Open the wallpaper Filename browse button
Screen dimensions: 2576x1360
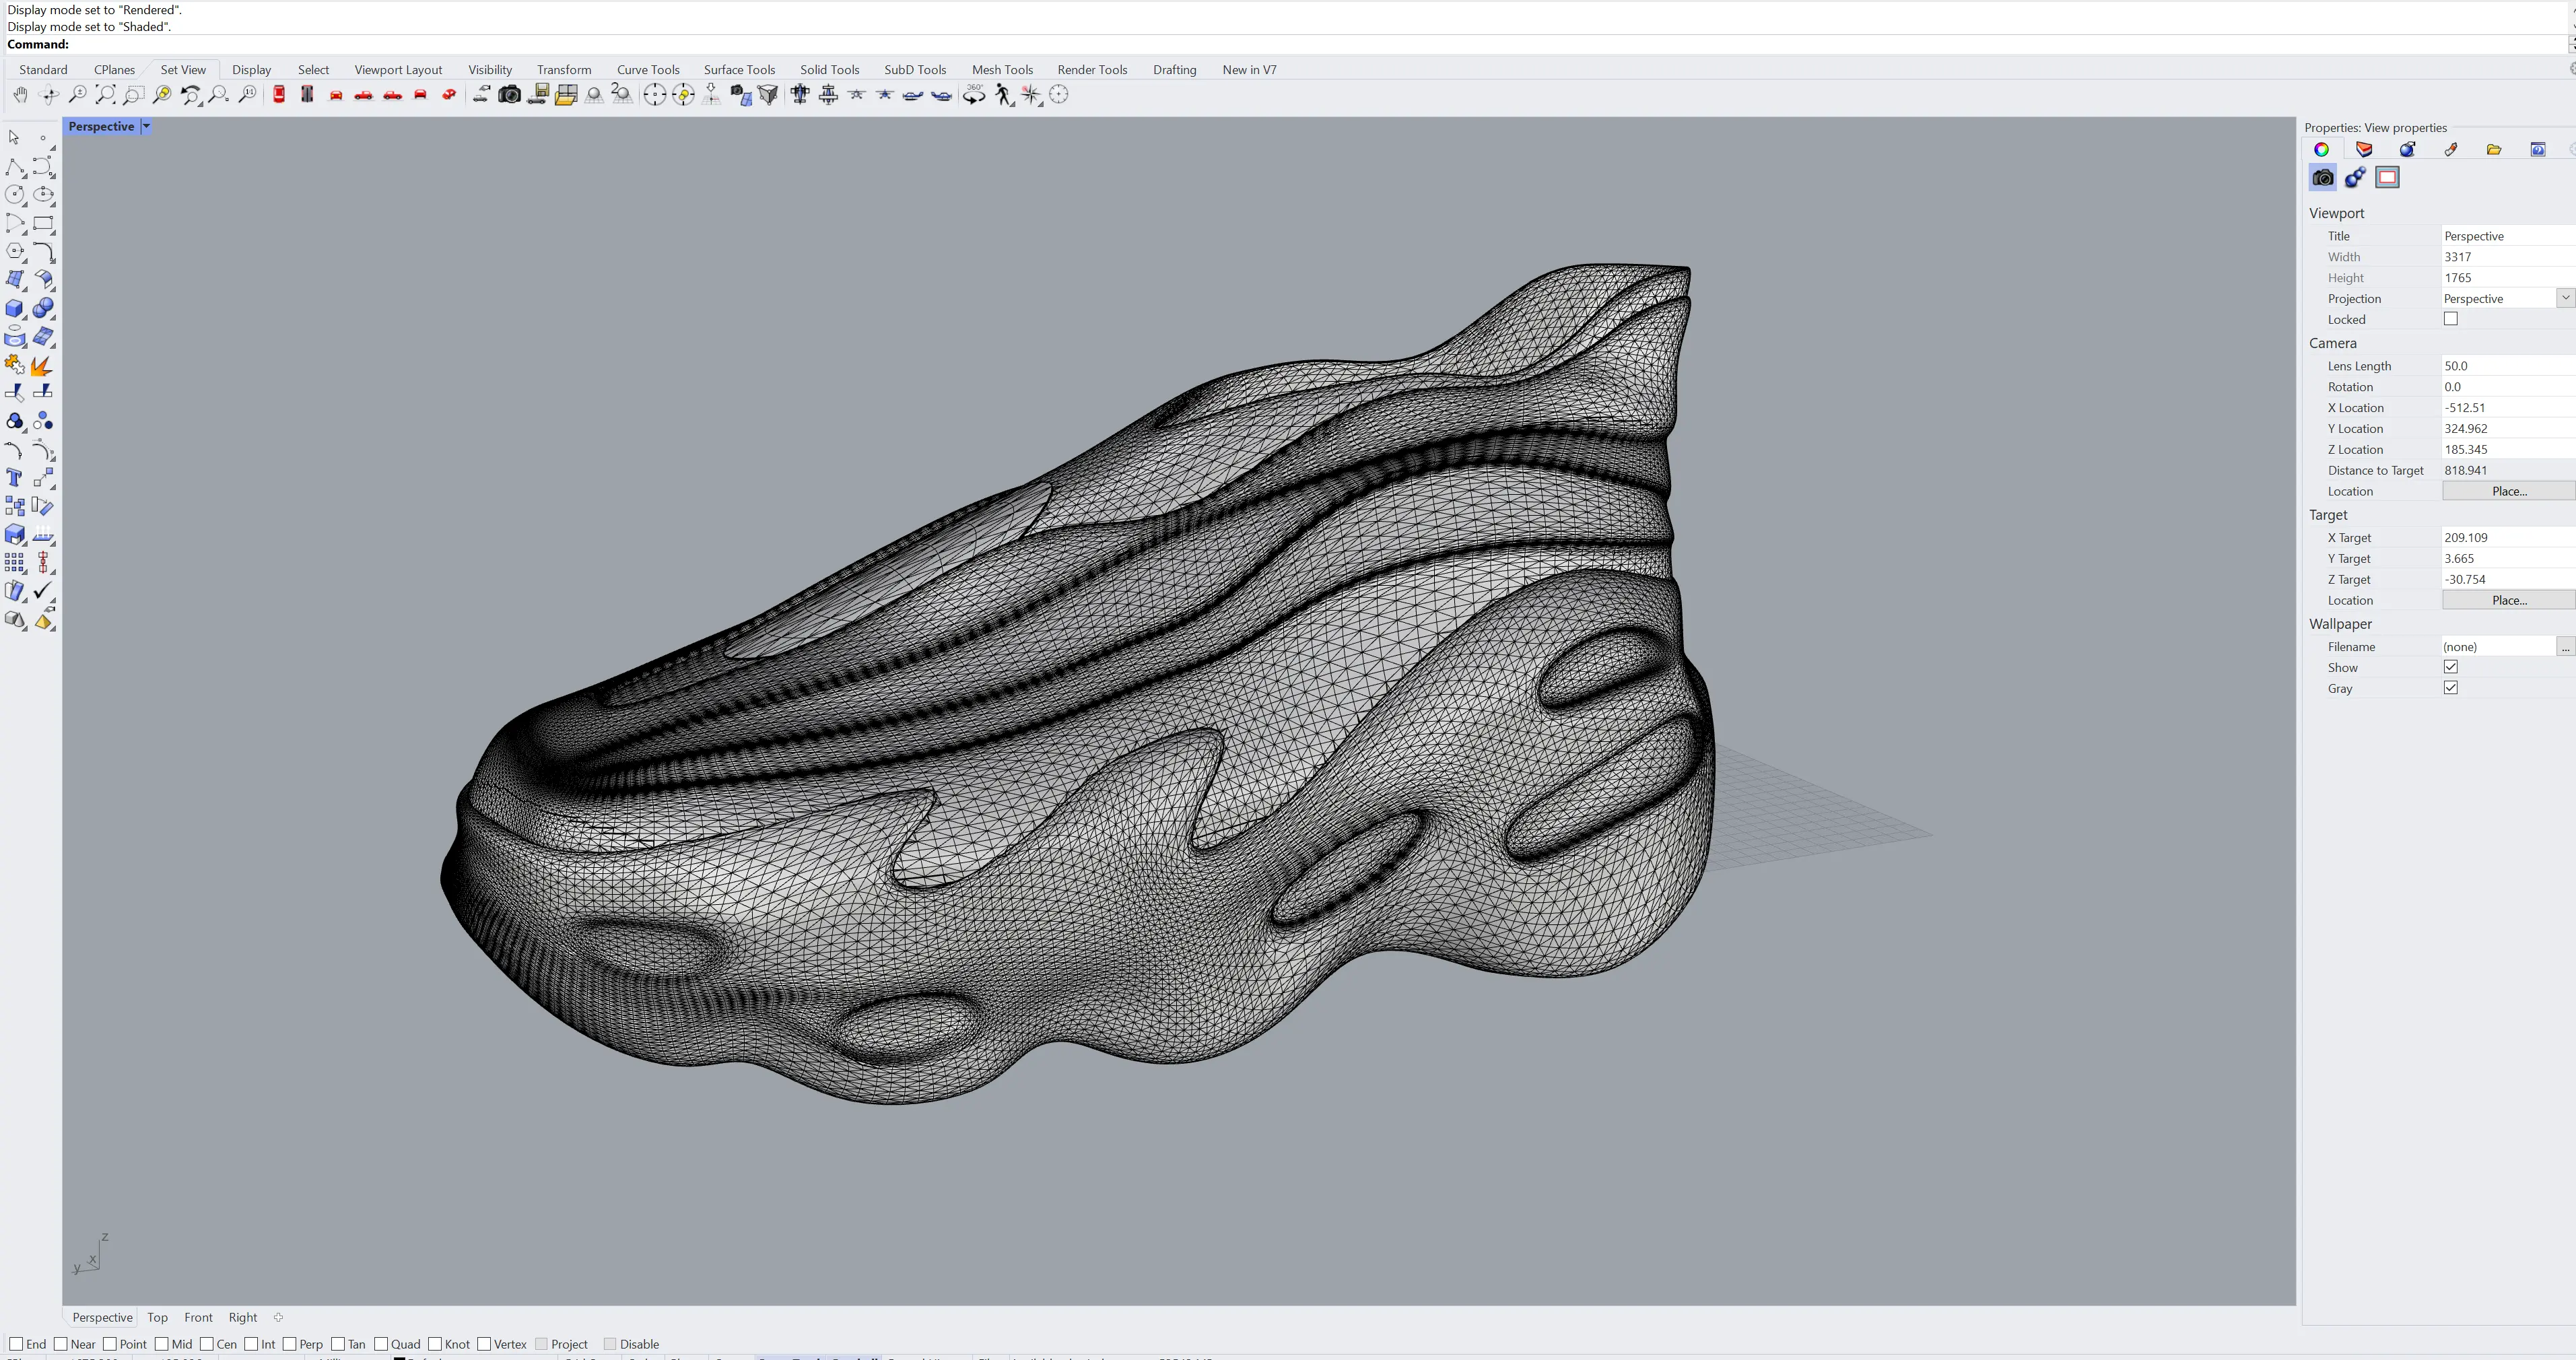tap(2565, 647)
